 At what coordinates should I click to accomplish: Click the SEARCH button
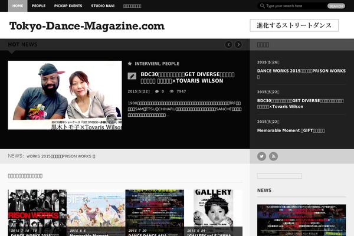point(336,6)
